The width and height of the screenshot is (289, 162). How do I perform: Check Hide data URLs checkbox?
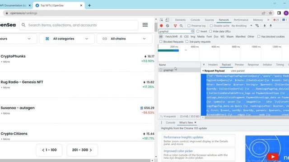210,31
